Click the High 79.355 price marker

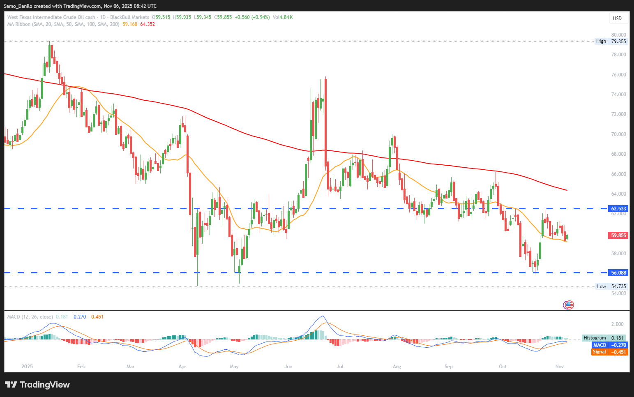[x=611, y=41]
